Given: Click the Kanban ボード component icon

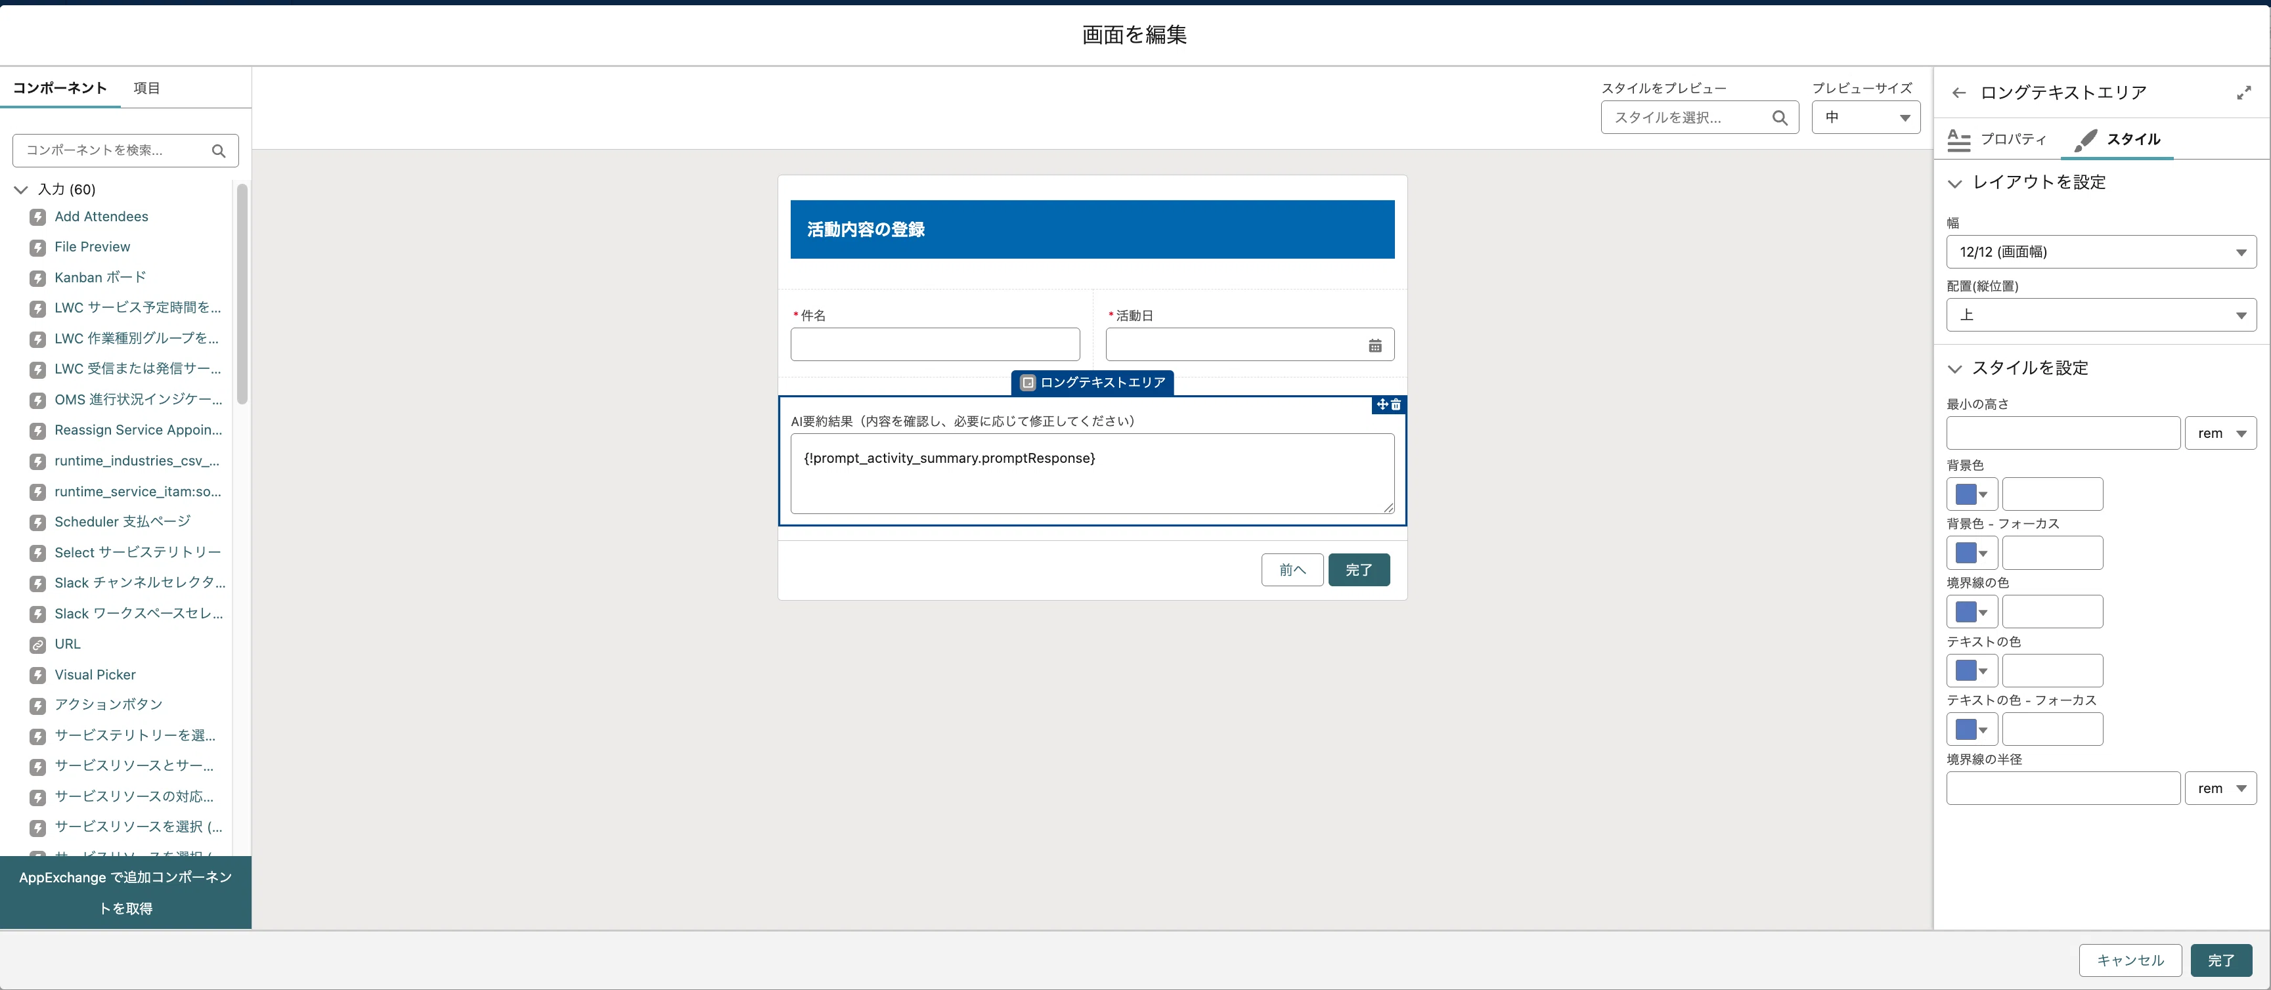Looking at the screenshot, I should click(x=38, y=278).
